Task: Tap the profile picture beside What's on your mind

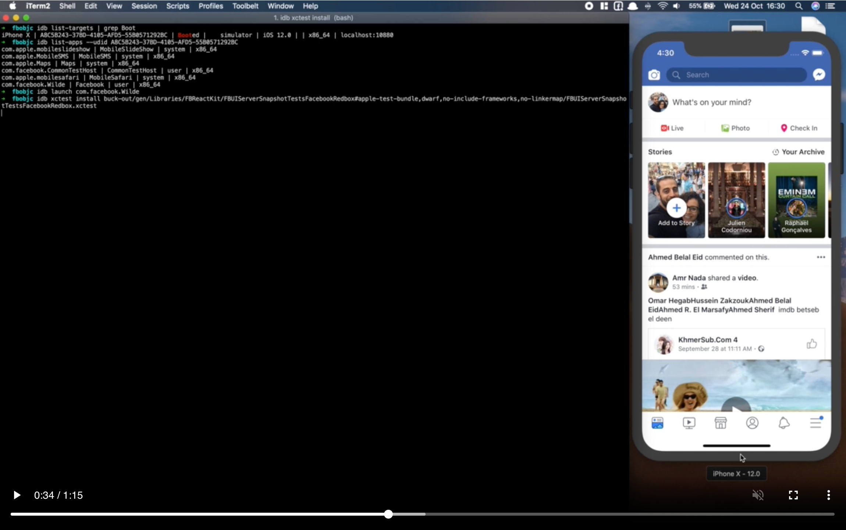Action: (658, 102)
